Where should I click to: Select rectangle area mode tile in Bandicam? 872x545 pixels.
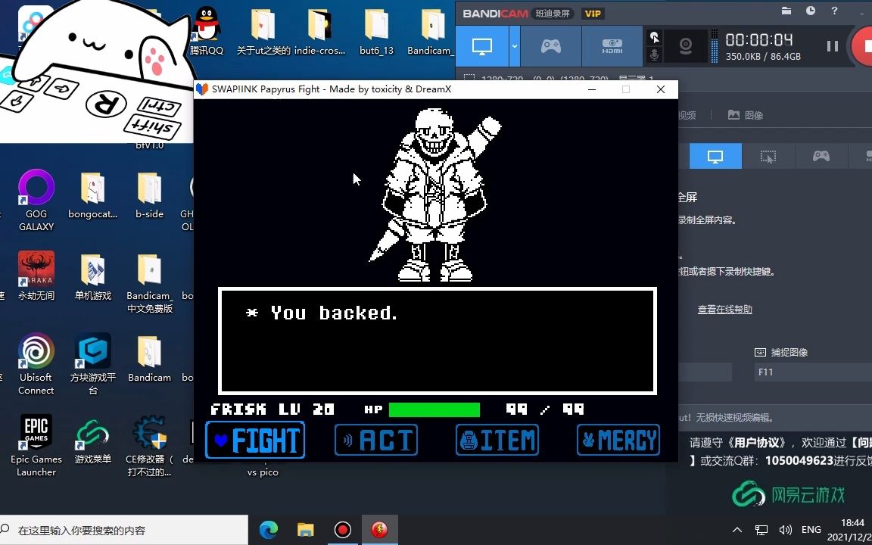(x=768, y=156)
